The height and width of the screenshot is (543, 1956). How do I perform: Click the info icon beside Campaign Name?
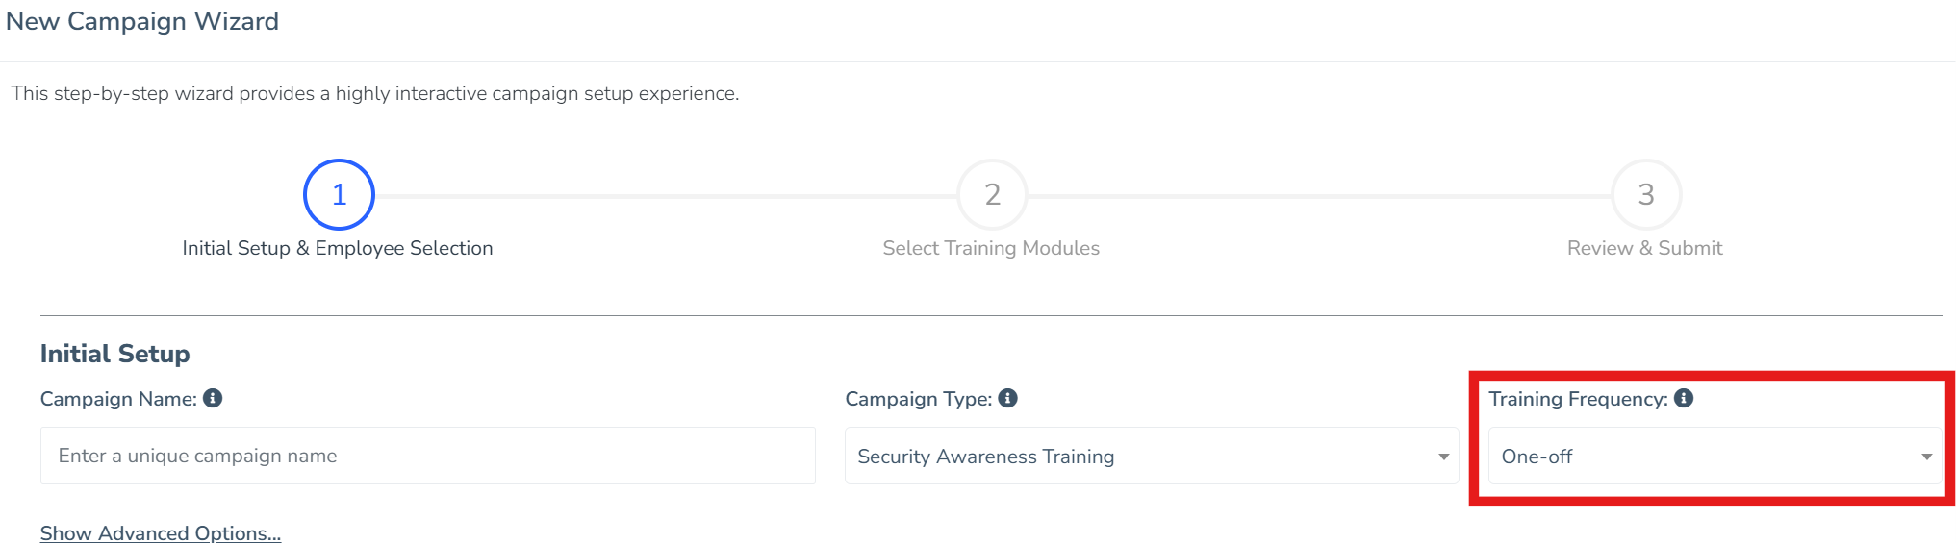pos(213,398)
